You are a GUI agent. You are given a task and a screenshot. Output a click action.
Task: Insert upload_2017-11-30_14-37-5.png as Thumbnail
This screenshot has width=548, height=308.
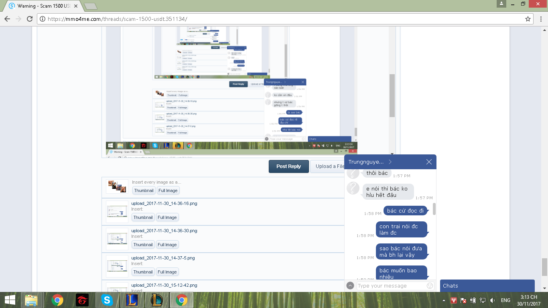point(143,272)
